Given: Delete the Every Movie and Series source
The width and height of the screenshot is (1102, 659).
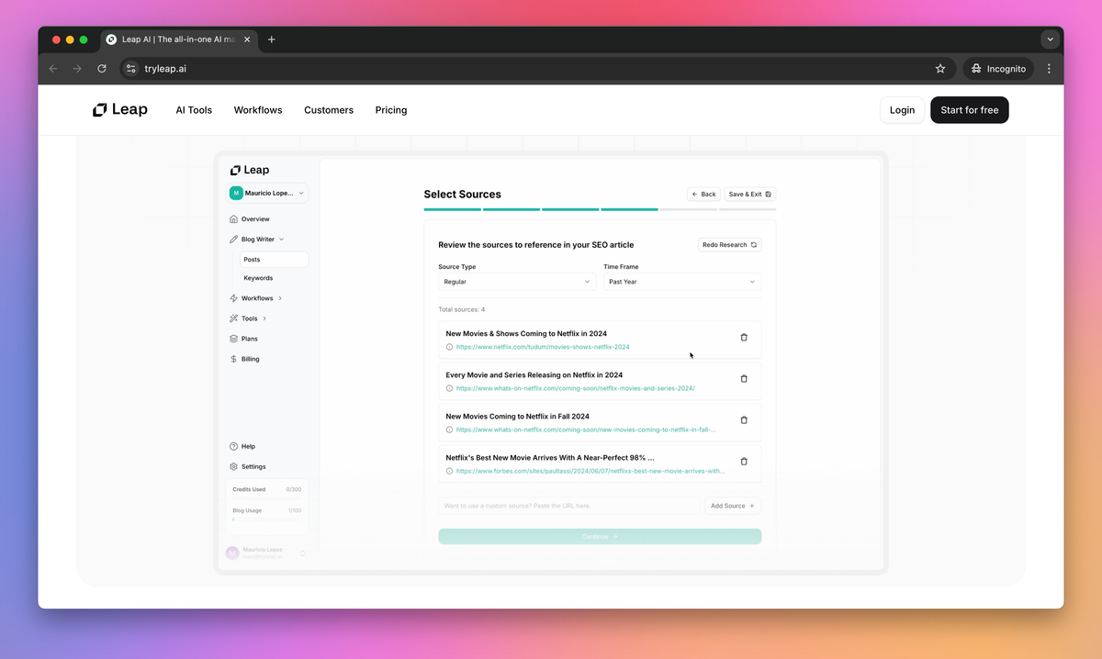Looking at the screenshot, I should pyautogui.click(x=744, y=379).
